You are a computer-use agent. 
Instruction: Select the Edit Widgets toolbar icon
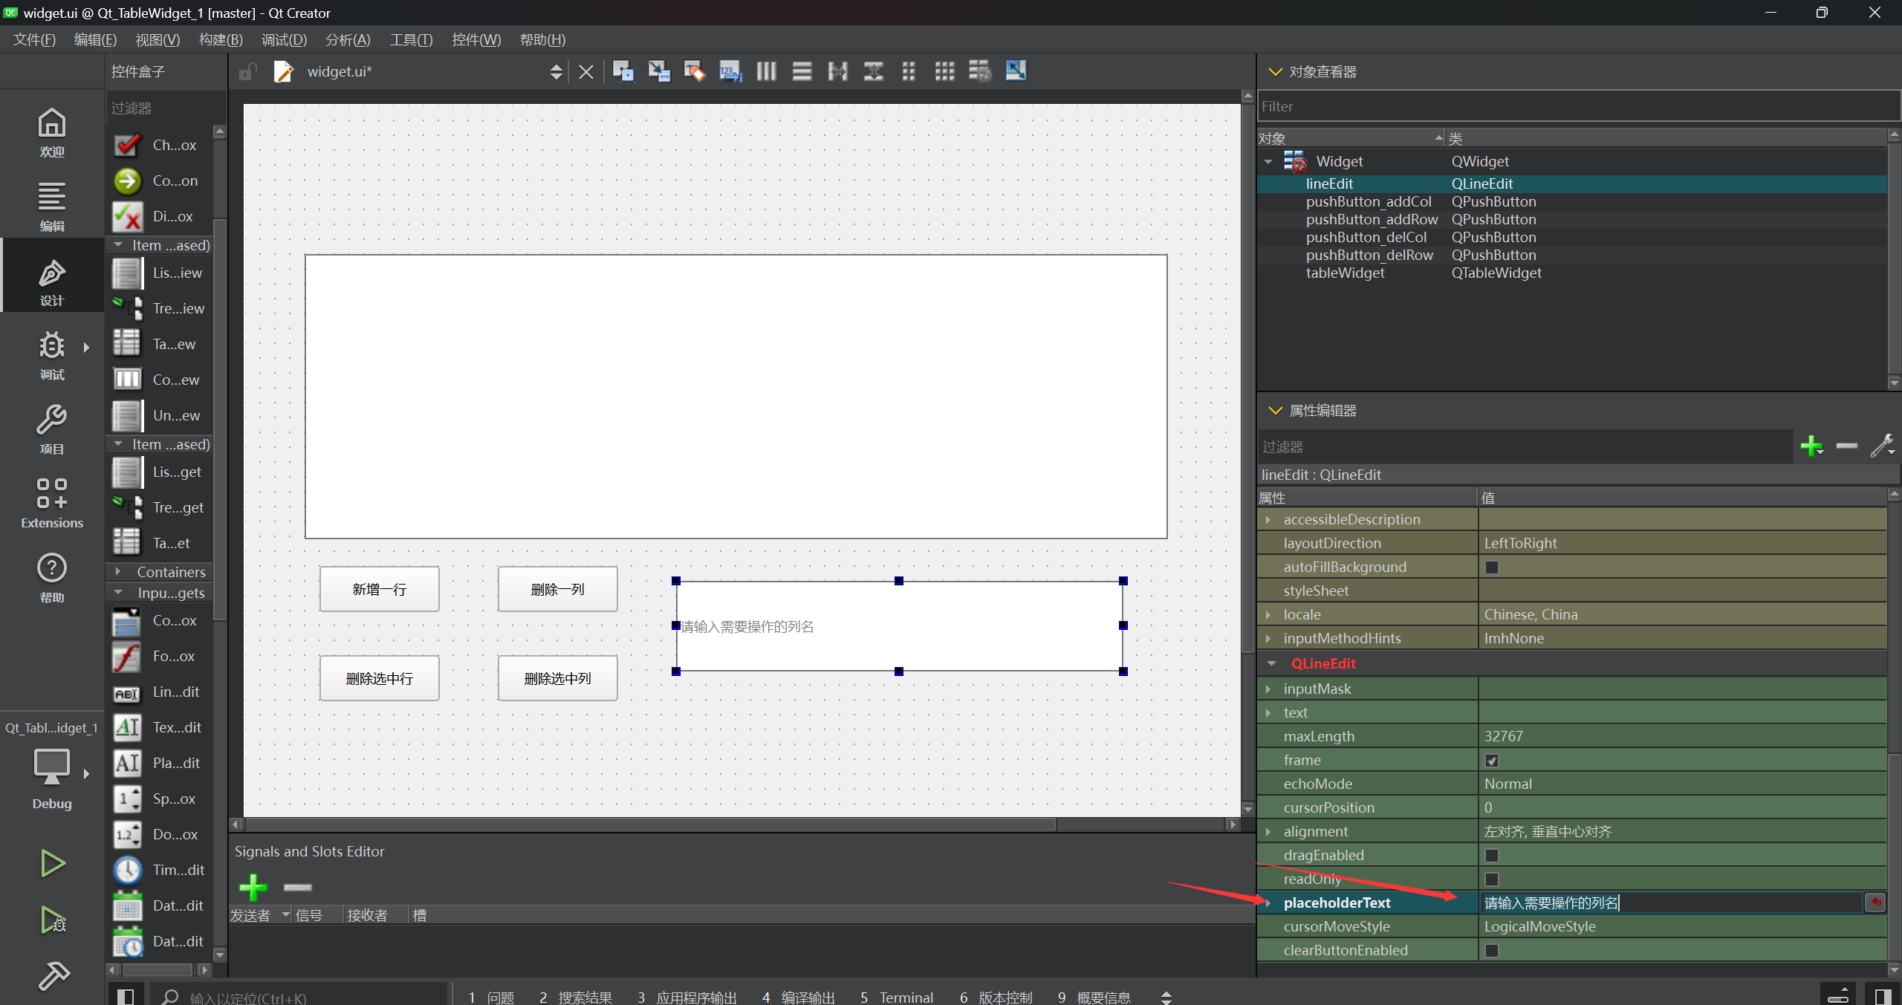point(623,71)
